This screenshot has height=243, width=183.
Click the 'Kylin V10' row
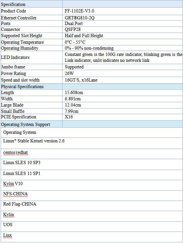(x=91, y=185)
